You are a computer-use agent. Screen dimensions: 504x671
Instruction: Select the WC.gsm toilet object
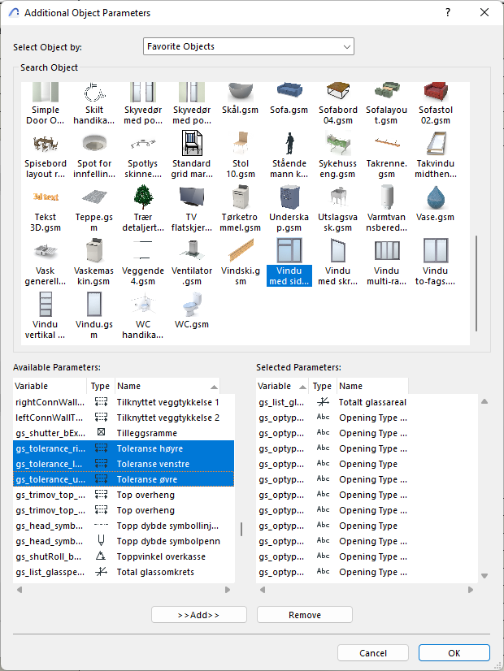coord(192,309)
